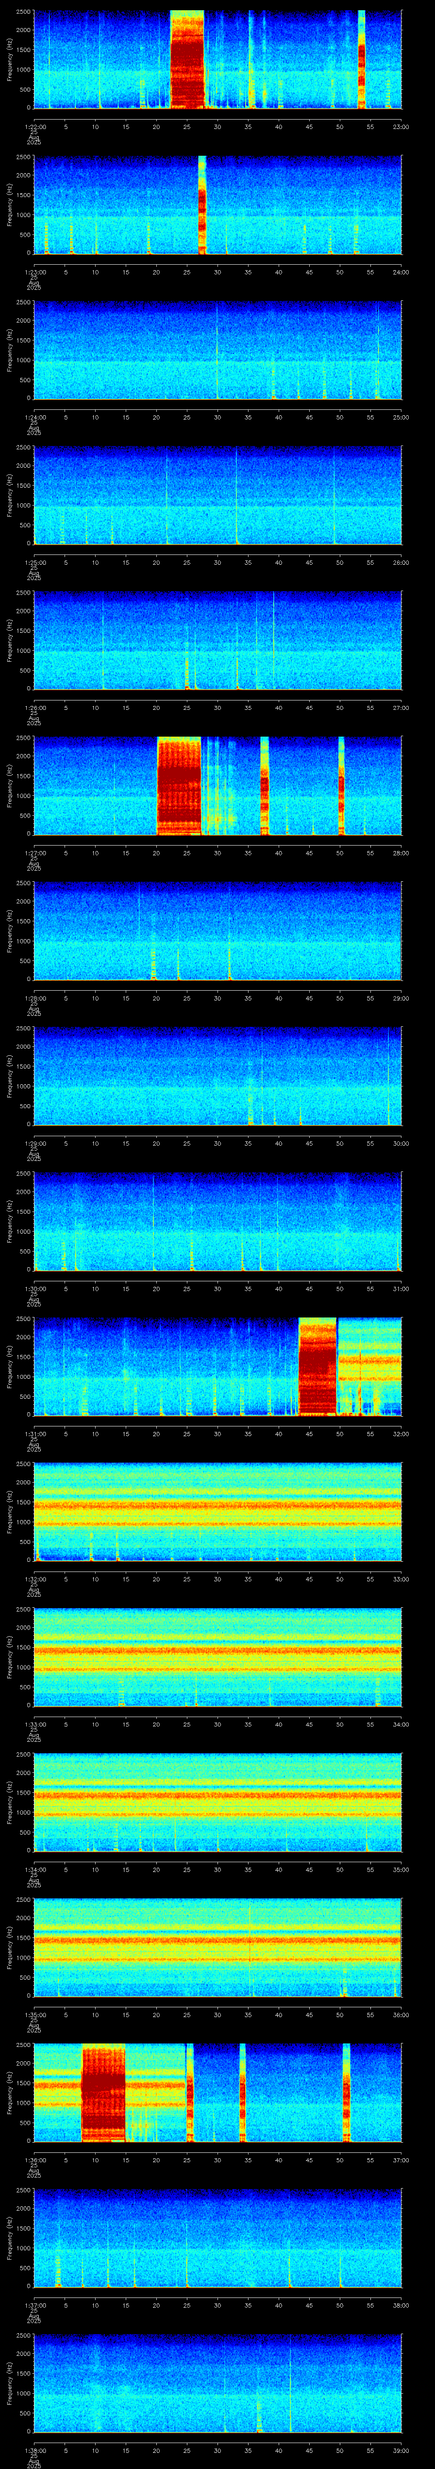Click the 1:28:00 start time label
The height and width of the screenshot is (2469, 435).
(x=34, y=998)
